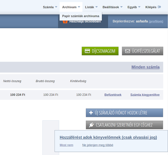Click the logout arrow icon beside Kilépés
This screenshot has height=155, width=168.
tap(159, 7)
